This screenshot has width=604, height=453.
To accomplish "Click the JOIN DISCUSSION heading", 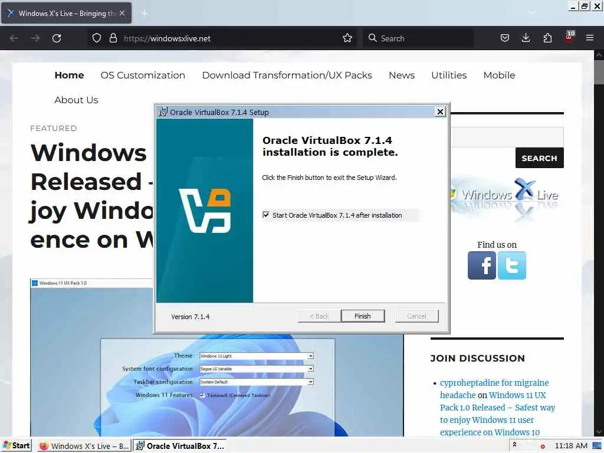I will click(478, 358).
